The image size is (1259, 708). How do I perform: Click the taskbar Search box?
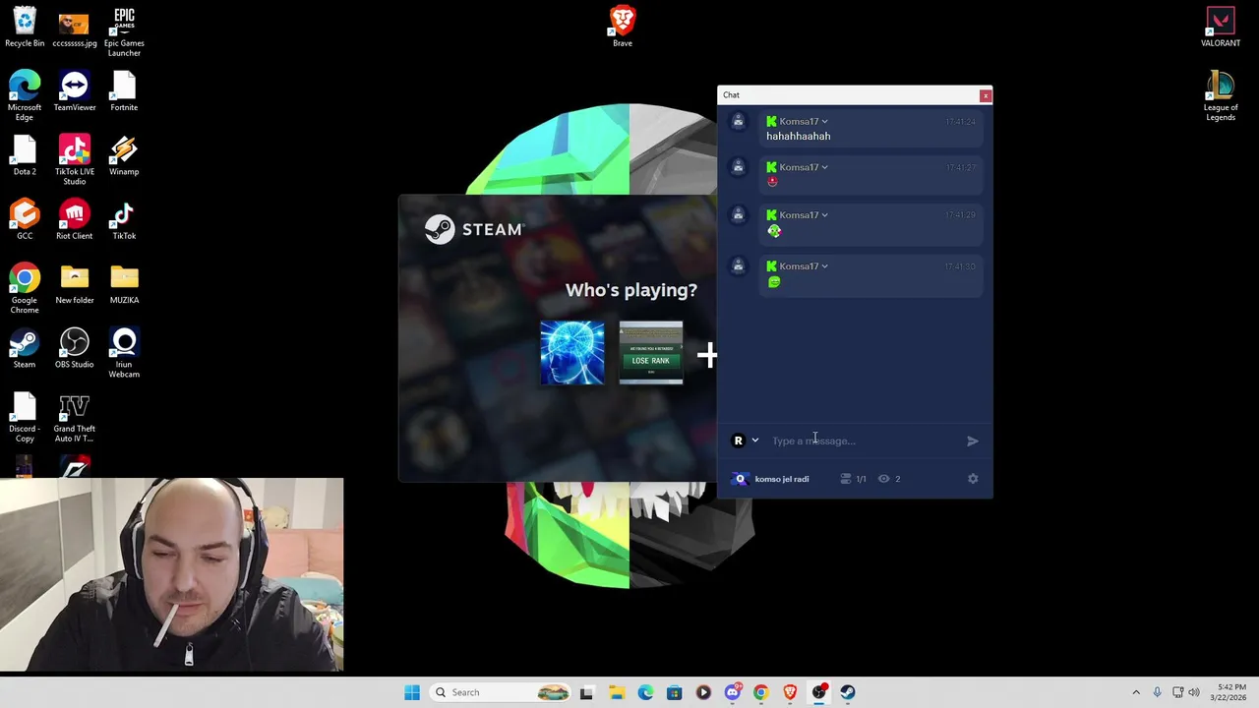click(502, 692)
